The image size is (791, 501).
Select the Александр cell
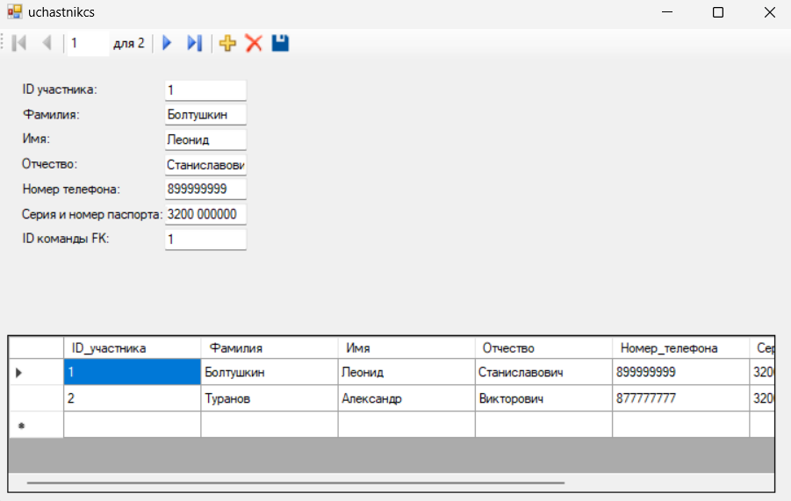406,398
